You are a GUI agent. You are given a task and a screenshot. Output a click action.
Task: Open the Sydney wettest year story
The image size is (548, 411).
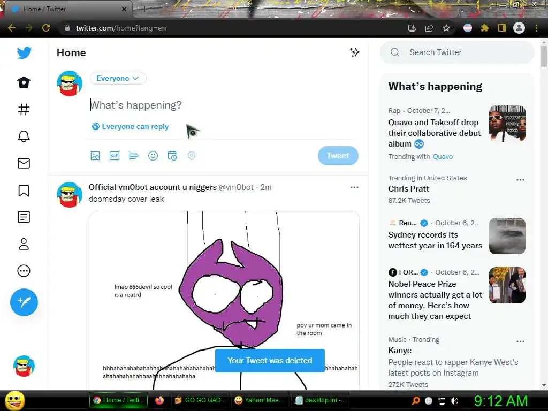pyautogui.click(x=435, y=240)
